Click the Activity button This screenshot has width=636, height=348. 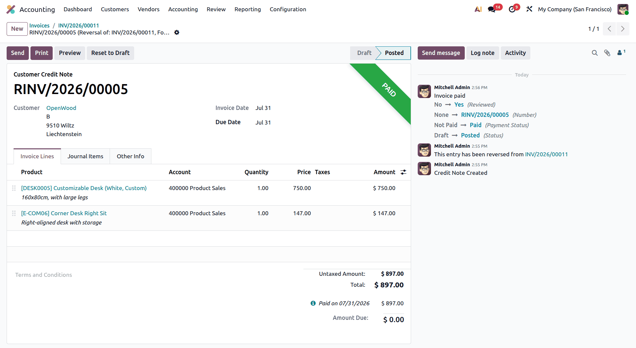tap(515, 53)
